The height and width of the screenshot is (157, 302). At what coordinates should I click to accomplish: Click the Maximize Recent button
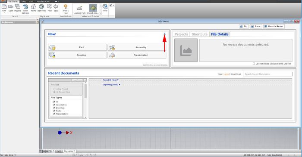coord(274,26)
